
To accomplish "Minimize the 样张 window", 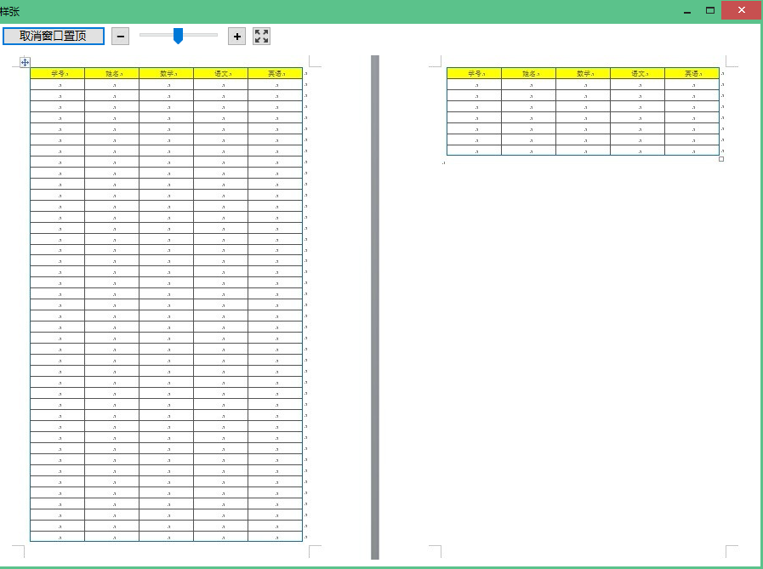I will (687, 11).
